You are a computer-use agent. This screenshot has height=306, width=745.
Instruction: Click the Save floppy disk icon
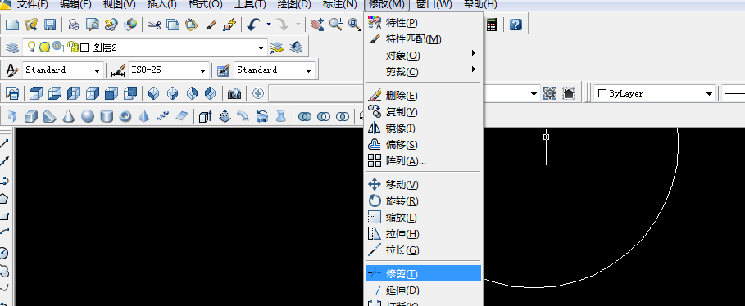tap(50, 25)
